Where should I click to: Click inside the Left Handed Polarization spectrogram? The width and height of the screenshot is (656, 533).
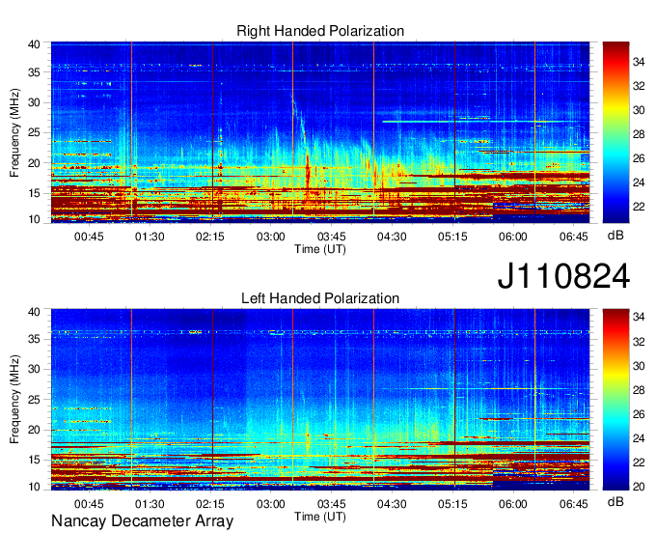(x=320, y=400)
